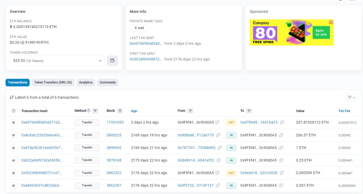The image size is (363, 194).
Task: Click the To column filter icon
Action: coord(249,111)
